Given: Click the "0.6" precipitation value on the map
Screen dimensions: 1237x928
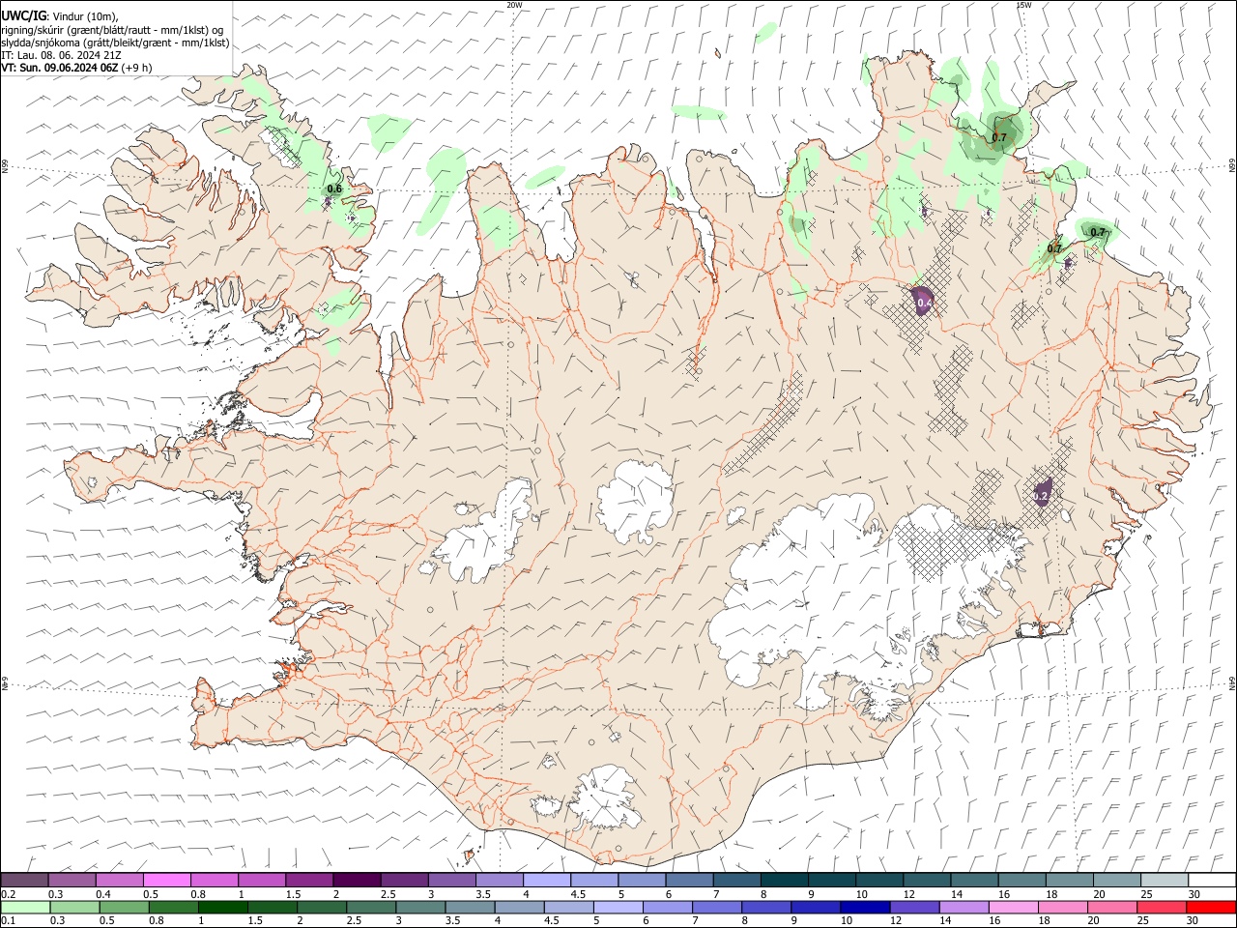Looking at the screenshot, I should point(334,188).
